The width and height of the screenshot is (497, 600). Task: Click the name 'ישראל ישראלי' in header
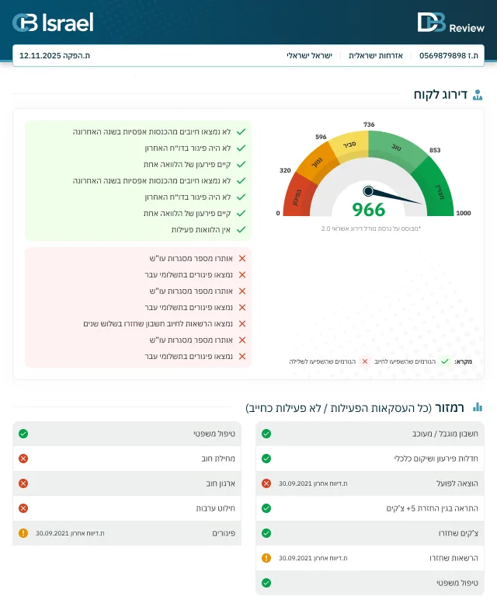point(309,55)
